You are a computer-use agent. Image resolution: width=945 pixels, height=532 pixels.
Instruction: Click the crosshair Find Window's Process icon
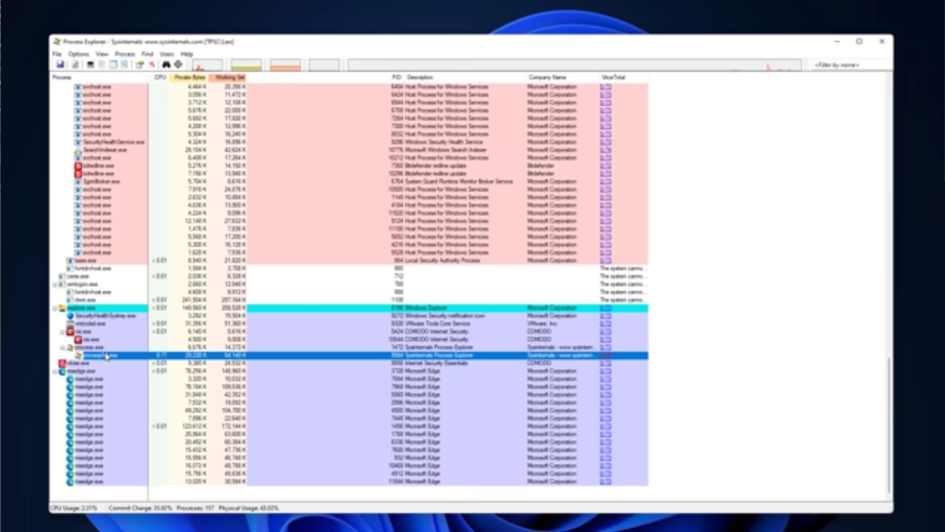[x=178, y=65]
